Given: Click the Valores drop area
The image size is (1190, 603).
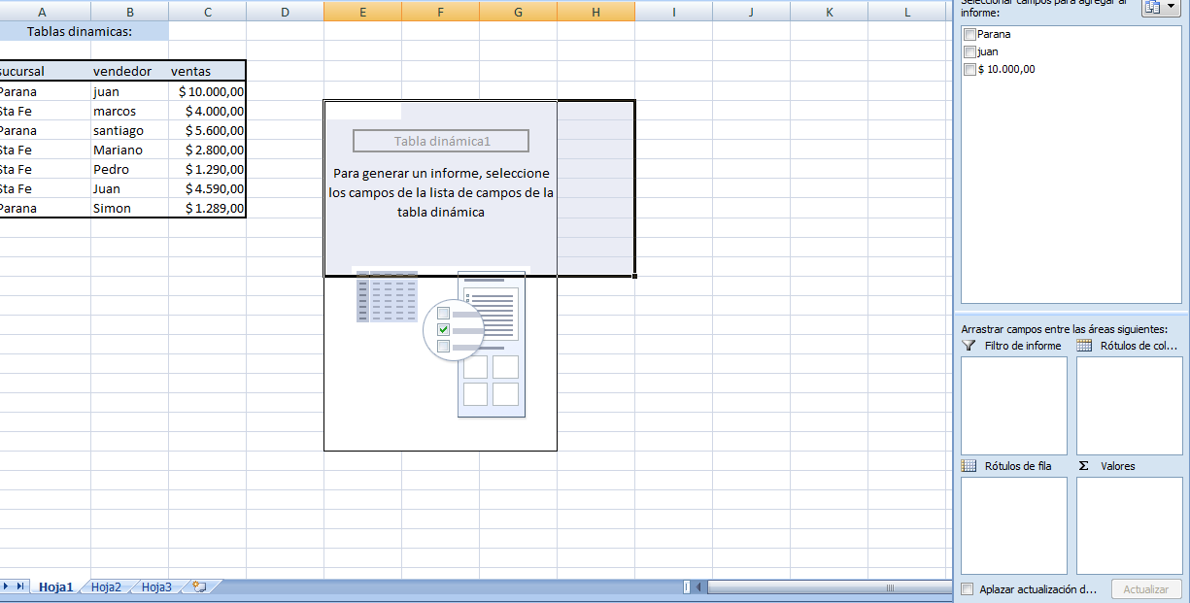Looking at the screenshot, I should [x=1130, y=525].
